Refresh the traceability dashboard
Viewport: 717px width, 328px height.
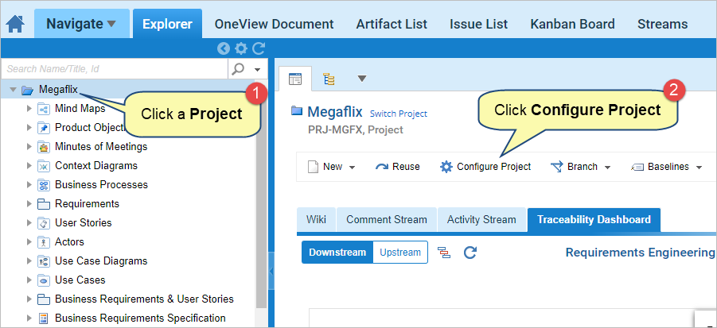click(470, 253)
